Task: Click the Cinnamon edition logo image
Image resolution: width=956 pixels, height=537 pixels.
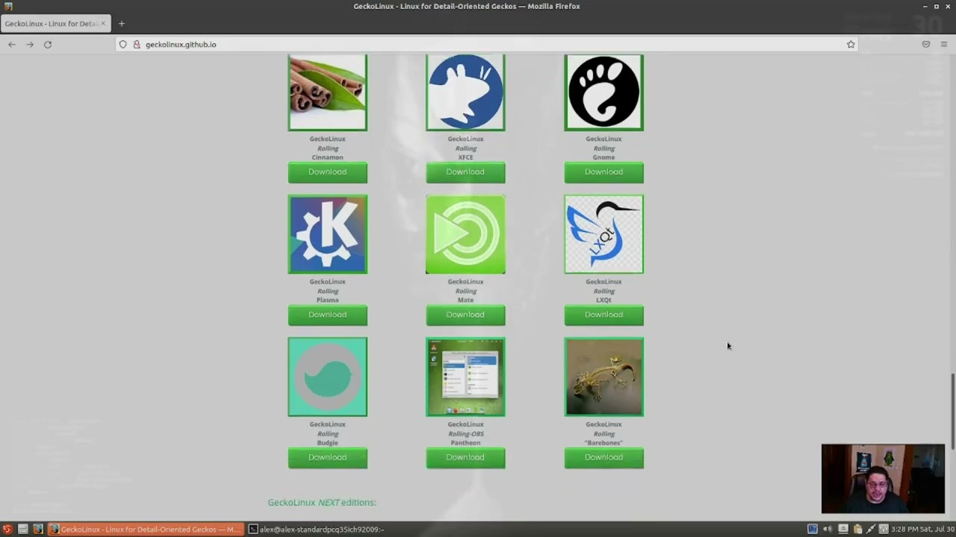Action: [x=328, y=92]
